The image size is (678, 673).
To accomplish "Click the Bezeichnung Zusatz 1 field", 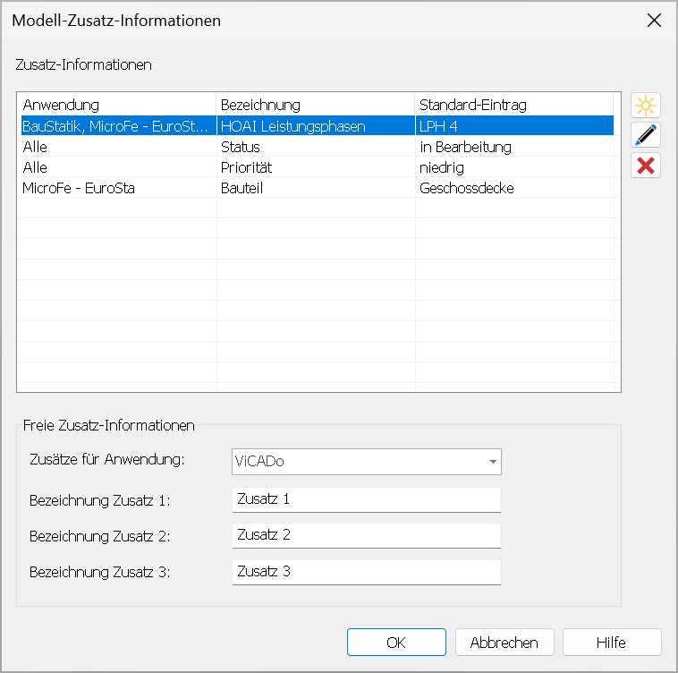I will pos(366,499).
